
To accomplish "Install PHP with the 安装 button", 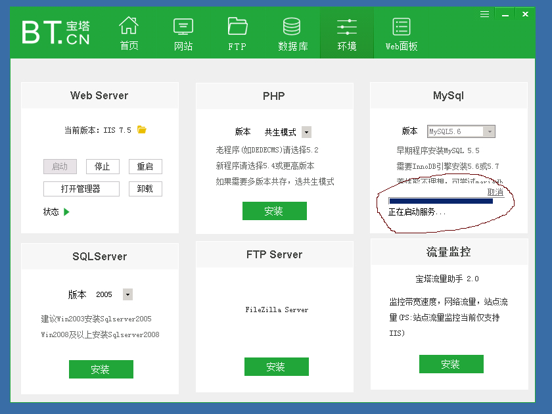I will click(275, 211).
